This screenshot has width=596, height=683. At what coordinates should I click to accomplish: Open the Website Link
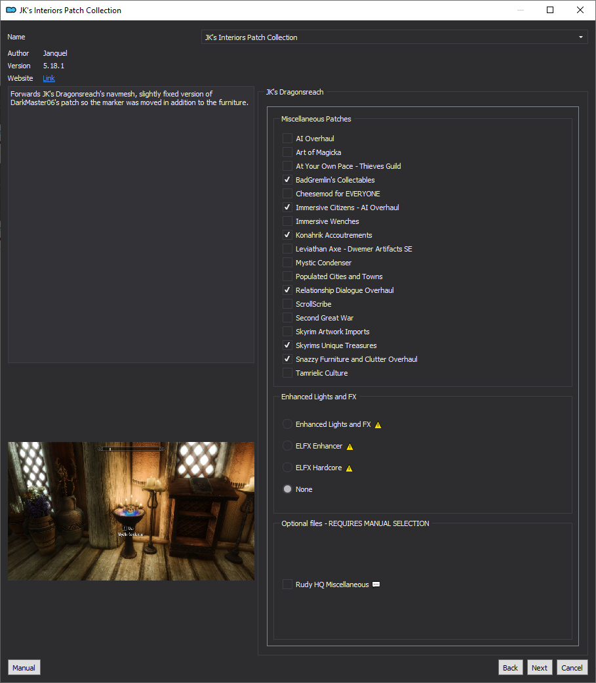pyautogui.click(x=49, y=78)
